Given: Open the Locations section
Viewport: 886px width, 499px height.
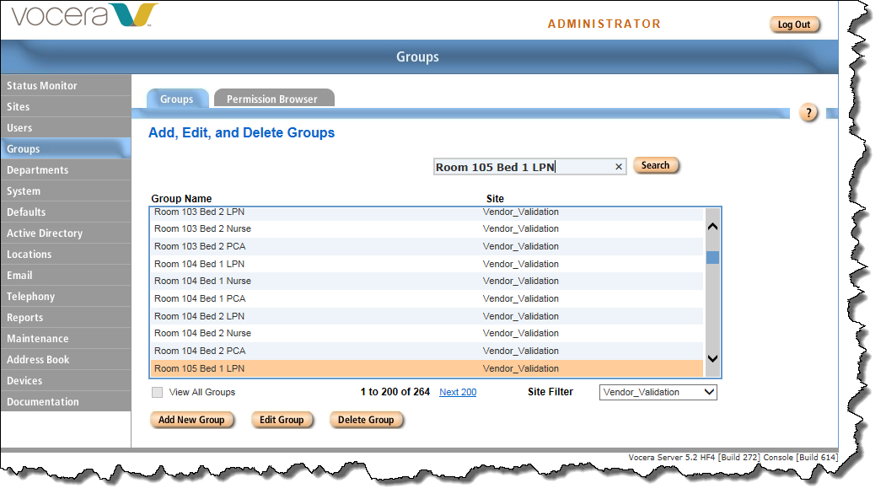Looking at the screenshot, I should tap(66, 255).
